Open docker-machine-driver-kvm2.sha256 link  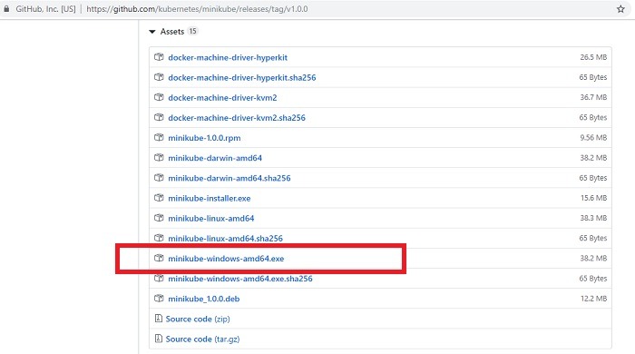click(237, 118)
